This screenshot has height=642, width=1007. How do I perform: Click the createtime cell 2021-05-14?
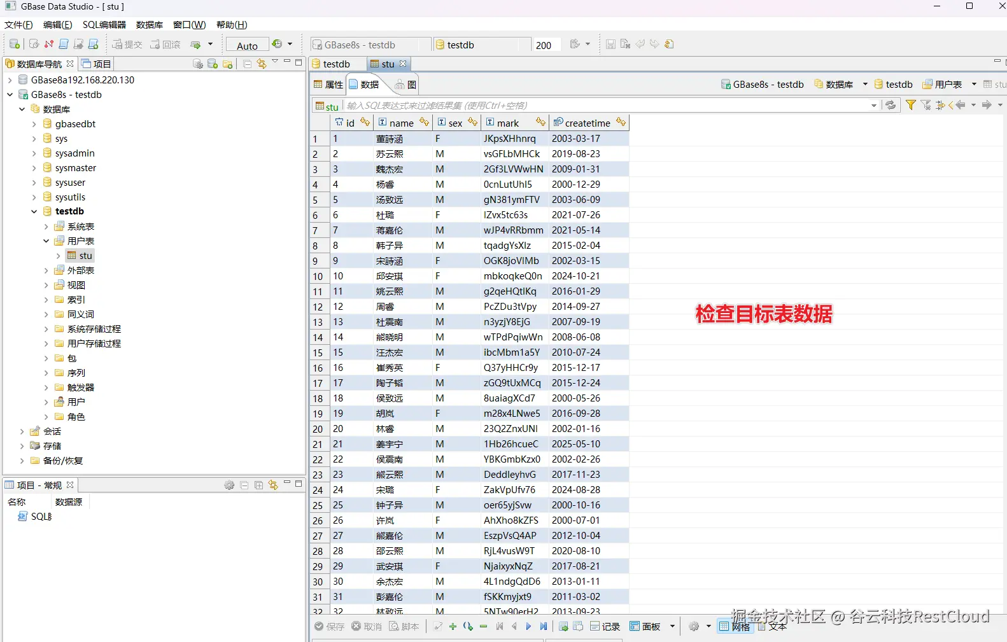click(x=589, y=230)
